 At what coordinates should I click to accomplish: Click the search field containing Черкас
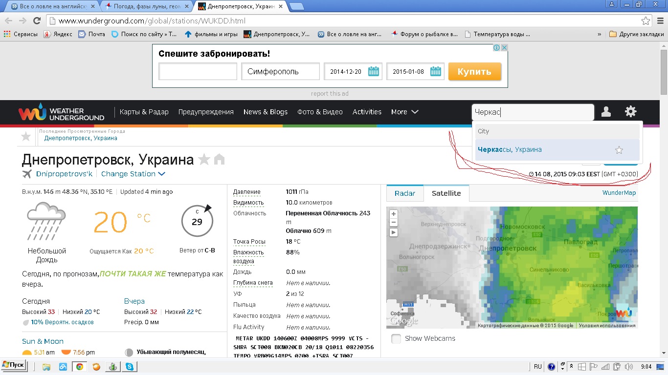532,112
